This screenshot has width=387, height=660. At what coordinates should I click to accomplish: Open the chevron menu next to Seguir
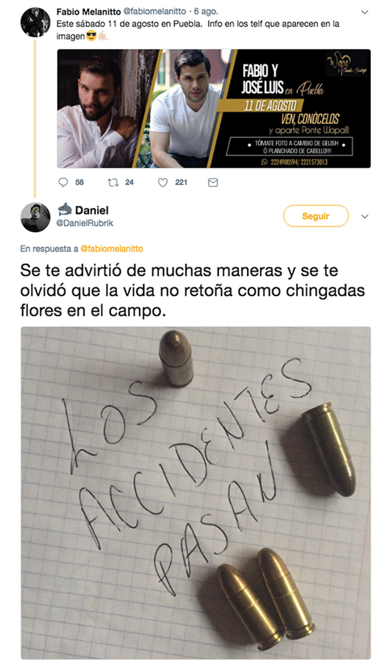point(365,217)
